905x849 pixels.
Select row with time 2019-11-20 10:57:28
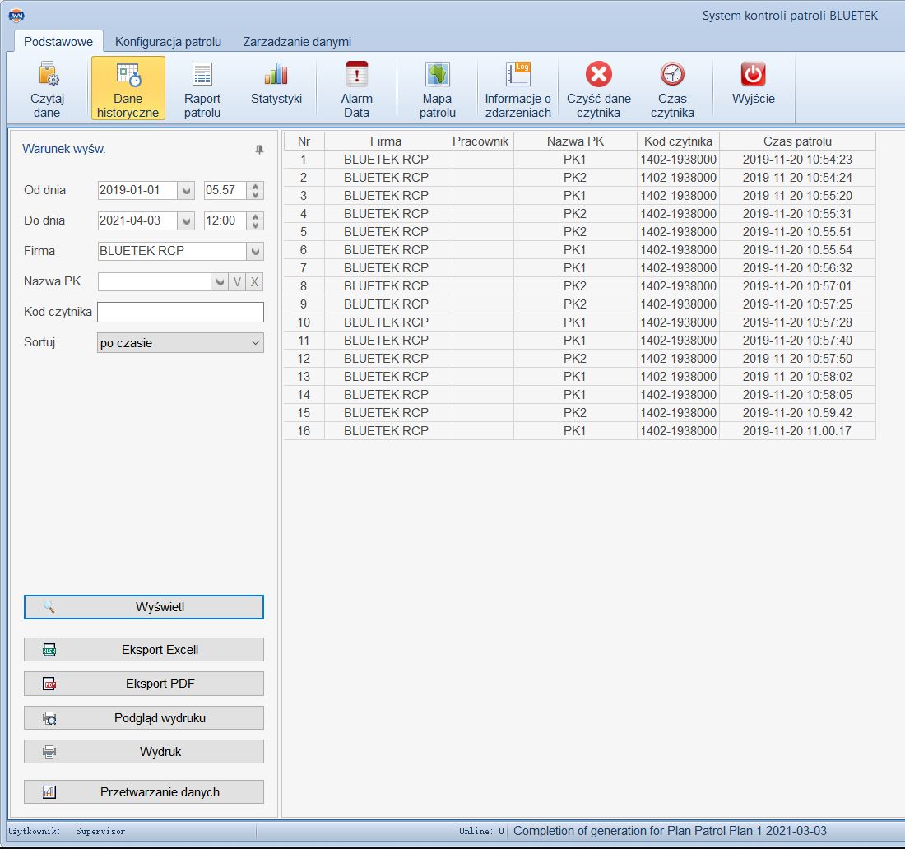click(579, 322)
